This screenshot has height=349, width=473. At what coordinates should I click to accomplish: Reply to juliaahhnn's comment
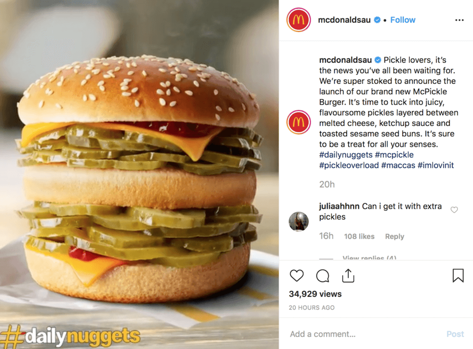click(394, 236)
